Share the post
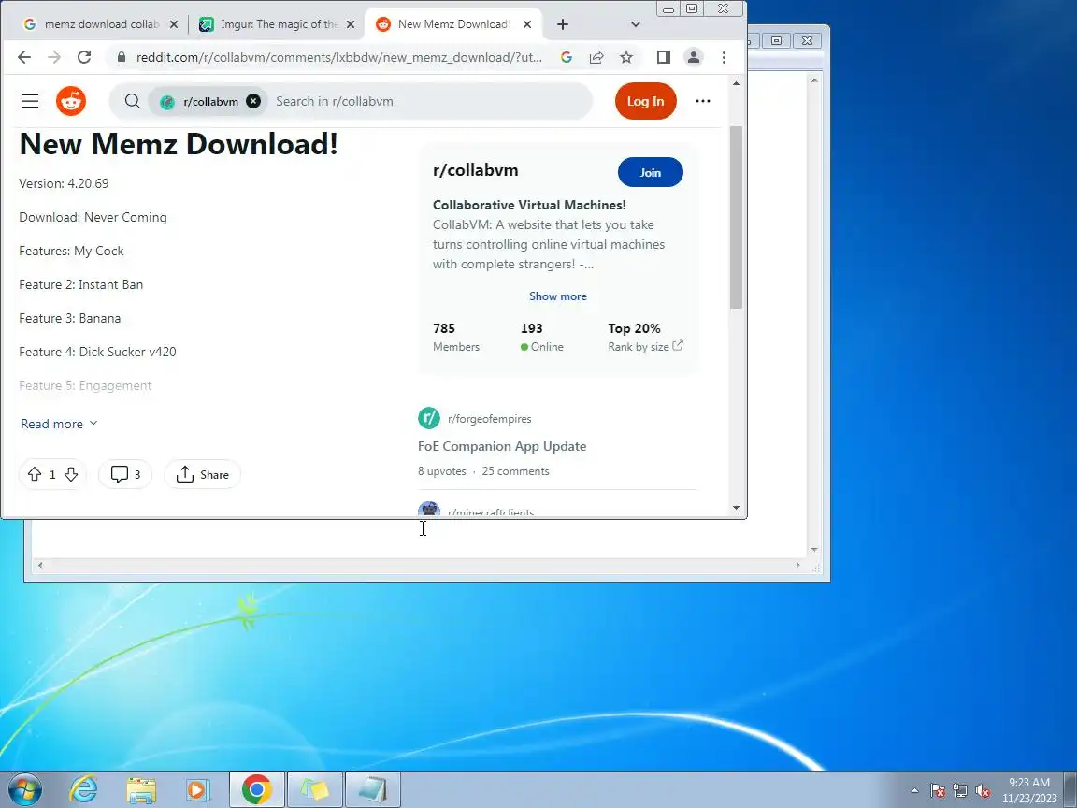This screenshot has width=1077, height=808. pos(203,474)
